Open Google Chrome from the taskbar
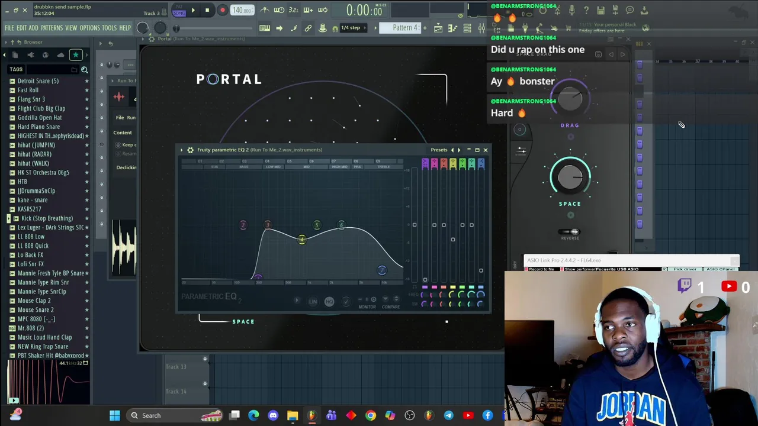 click(371, 415)
